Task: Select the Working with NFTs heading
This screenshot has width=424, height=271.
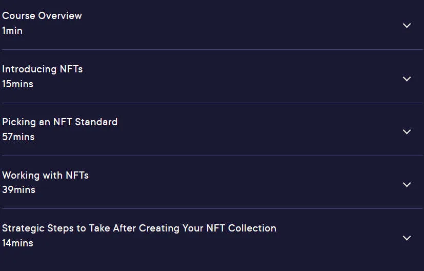Action: pyautogui.click(x=46, y=175)
